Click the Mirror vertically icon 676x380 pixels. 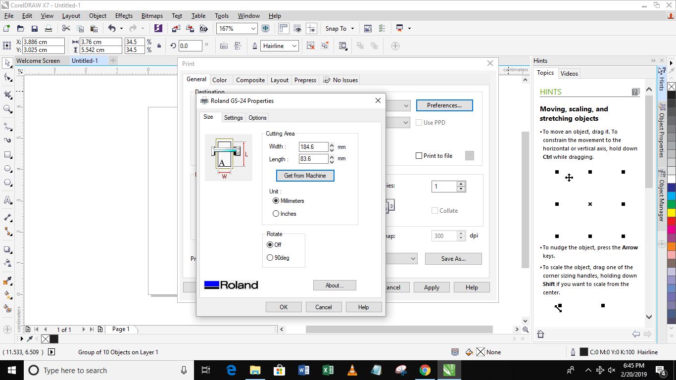238,46
